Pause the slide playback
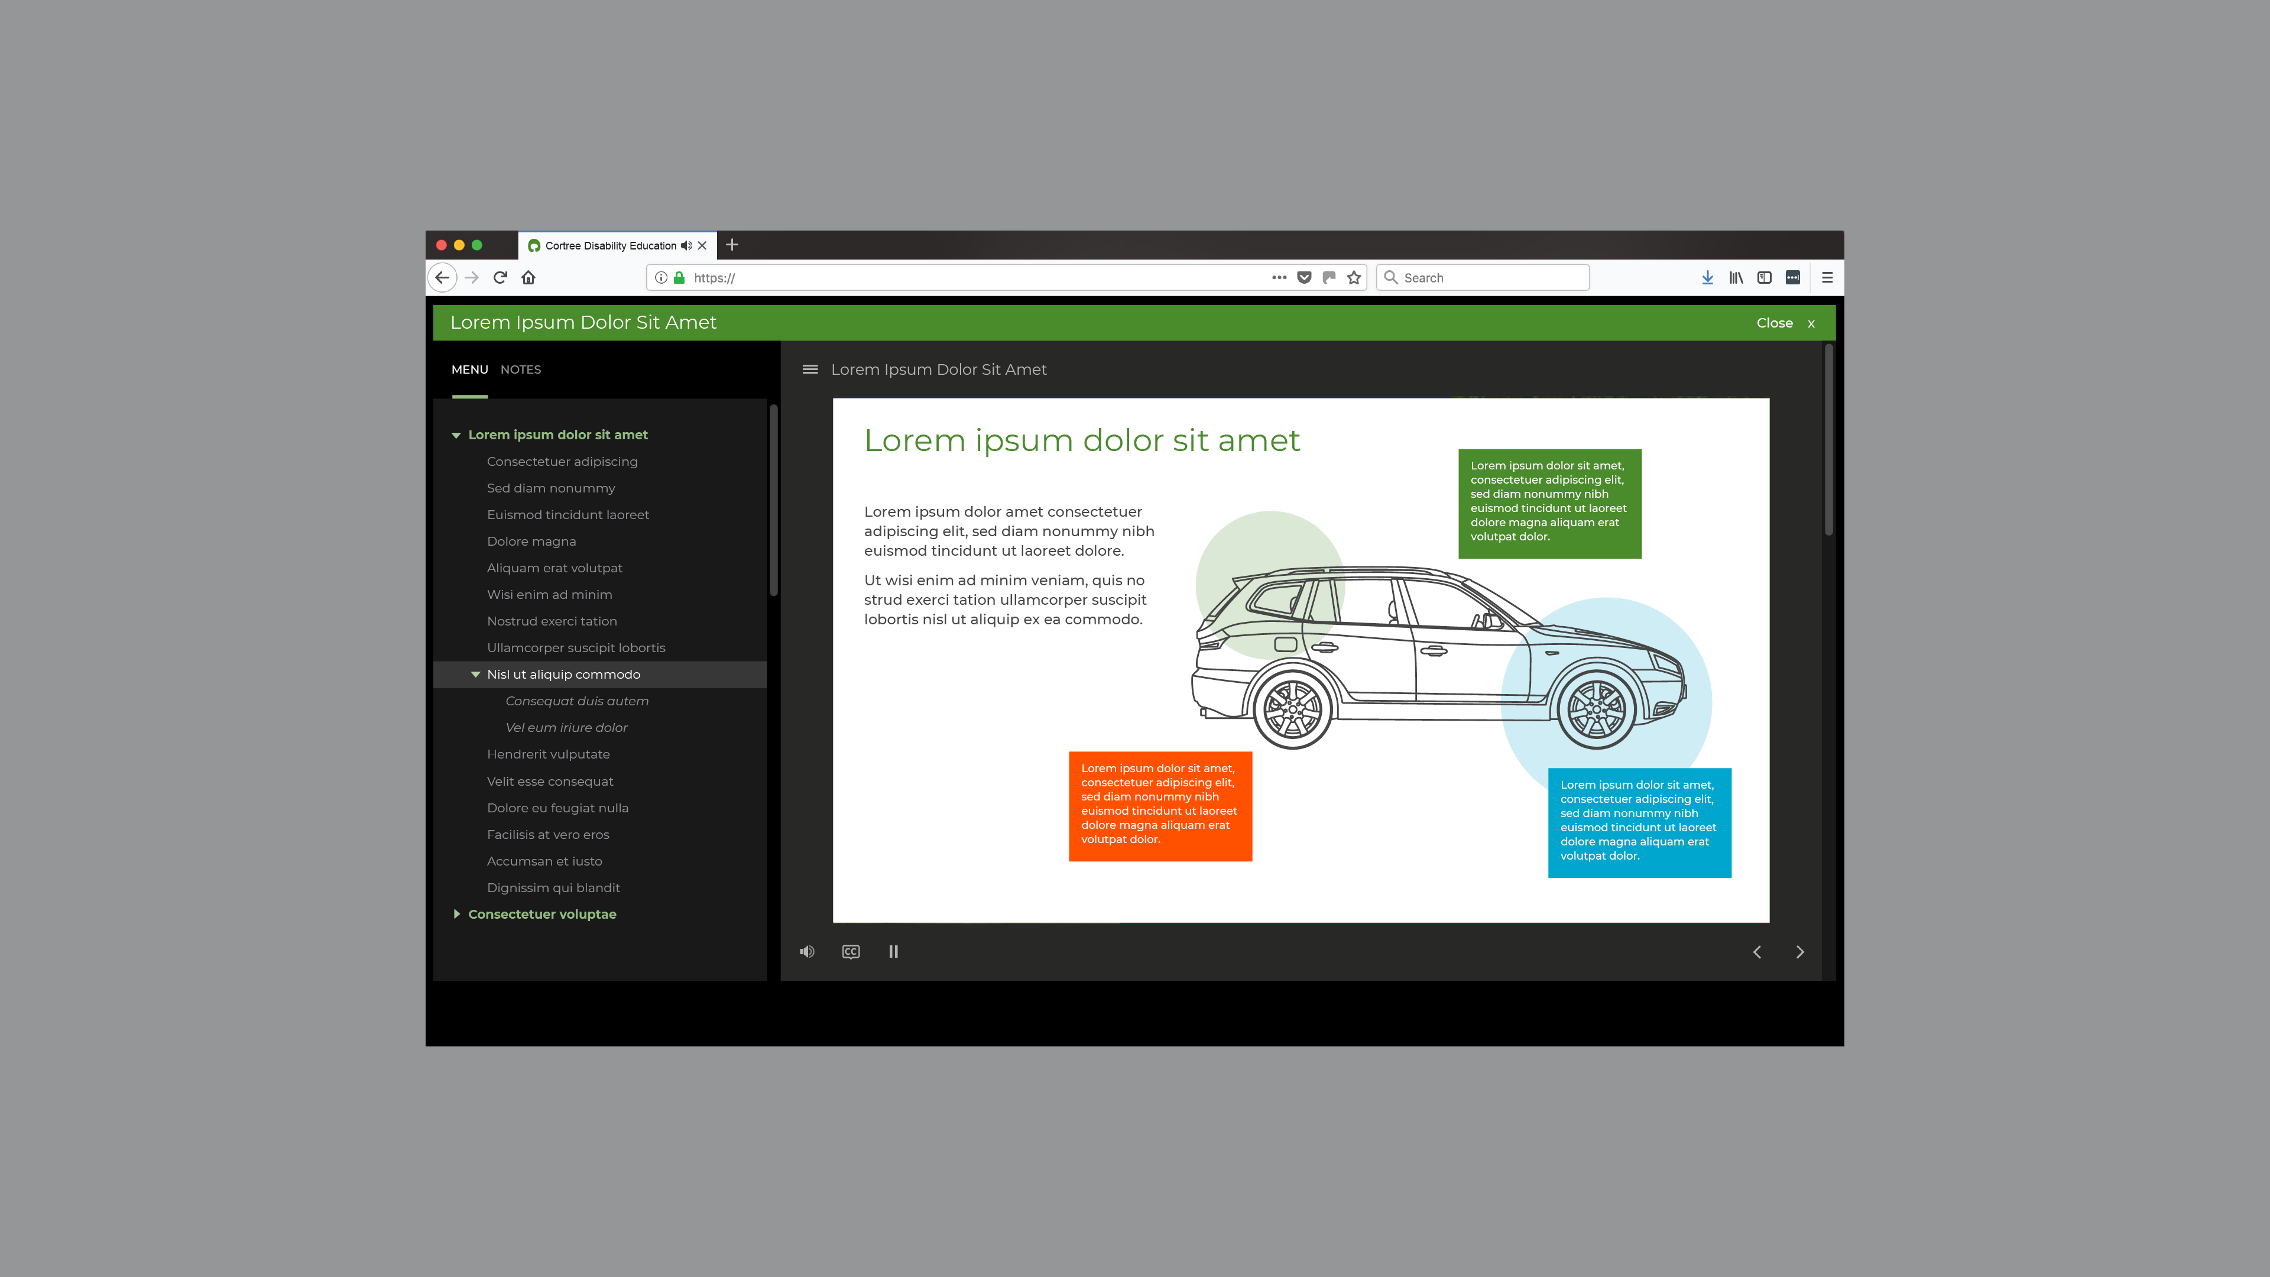 [x=893, y=951]
